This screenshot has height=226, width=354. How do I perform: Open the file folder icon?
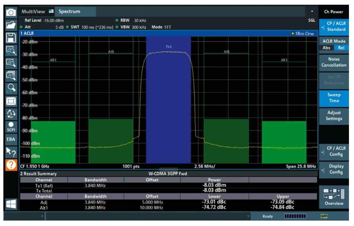point(11,25)
